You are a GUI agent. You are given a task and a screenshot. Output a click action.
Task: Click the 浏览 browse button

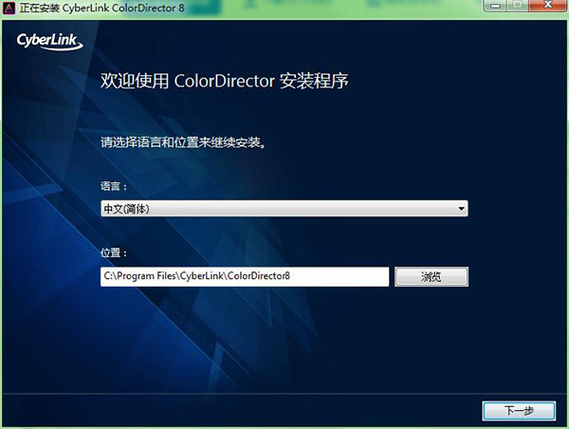coord(431,277)
